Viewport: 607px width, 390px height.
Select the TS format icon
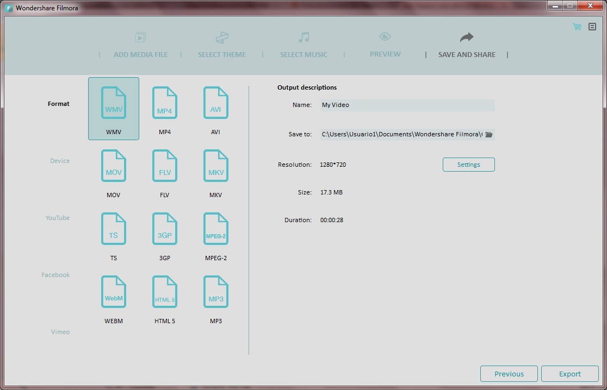[113, 228]
